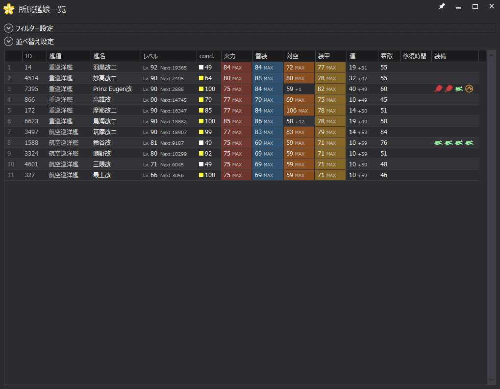Click the 84 search value for 筑摩改二
Viewport: 500px width, 389px height.
tap(384, 132)
